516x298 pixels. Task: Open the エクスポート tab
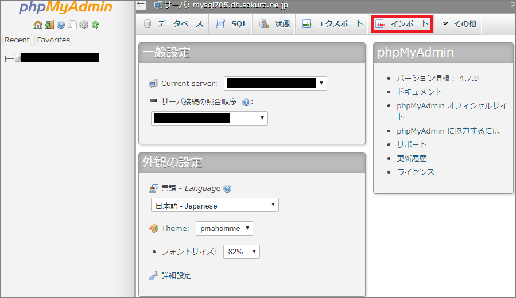[332, 23]
